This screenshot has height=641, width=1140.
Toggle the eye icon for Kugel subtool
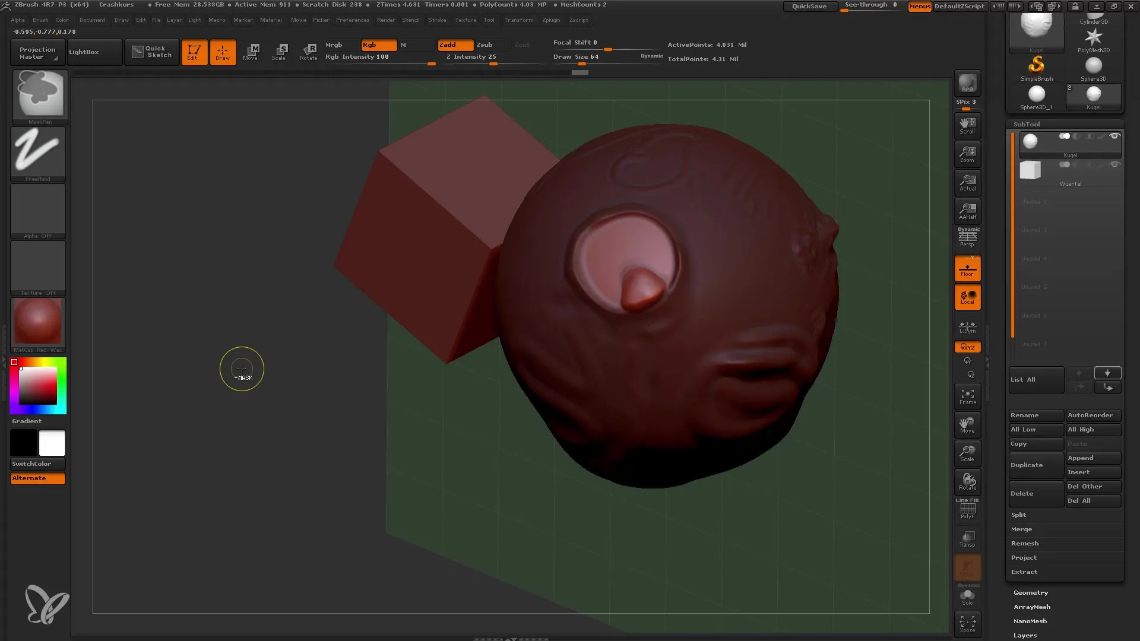(1114, 136)
